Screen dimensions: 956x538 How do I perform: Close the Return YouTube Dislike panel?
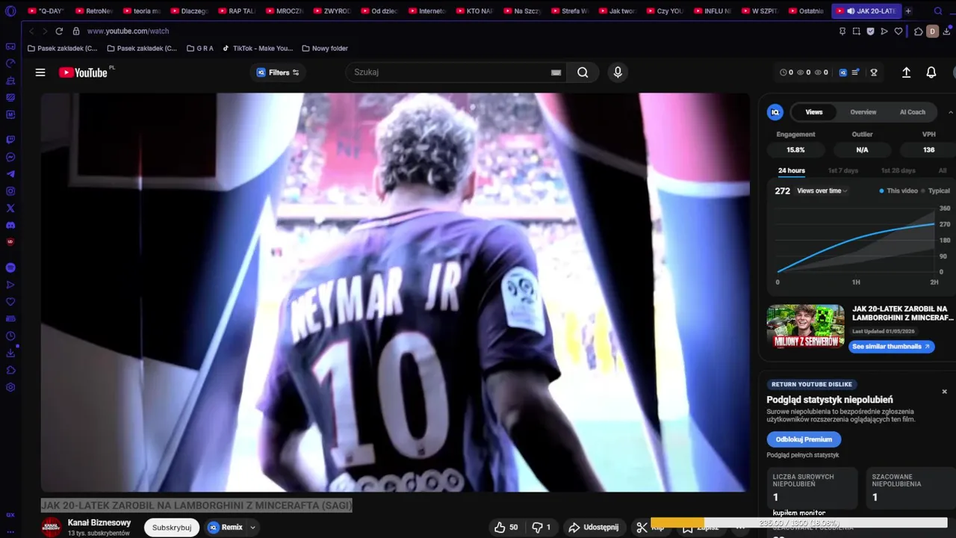tap(944, 392)
